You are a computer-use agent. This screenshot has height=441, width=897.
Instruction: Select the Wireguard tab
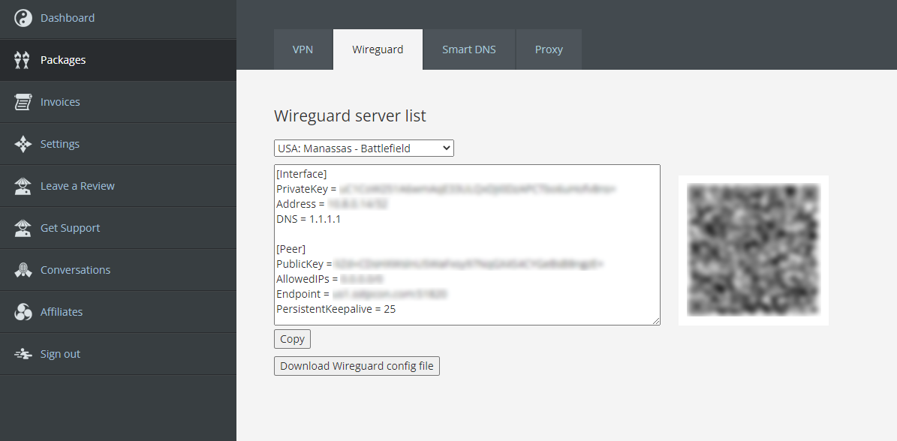(378, 49)
